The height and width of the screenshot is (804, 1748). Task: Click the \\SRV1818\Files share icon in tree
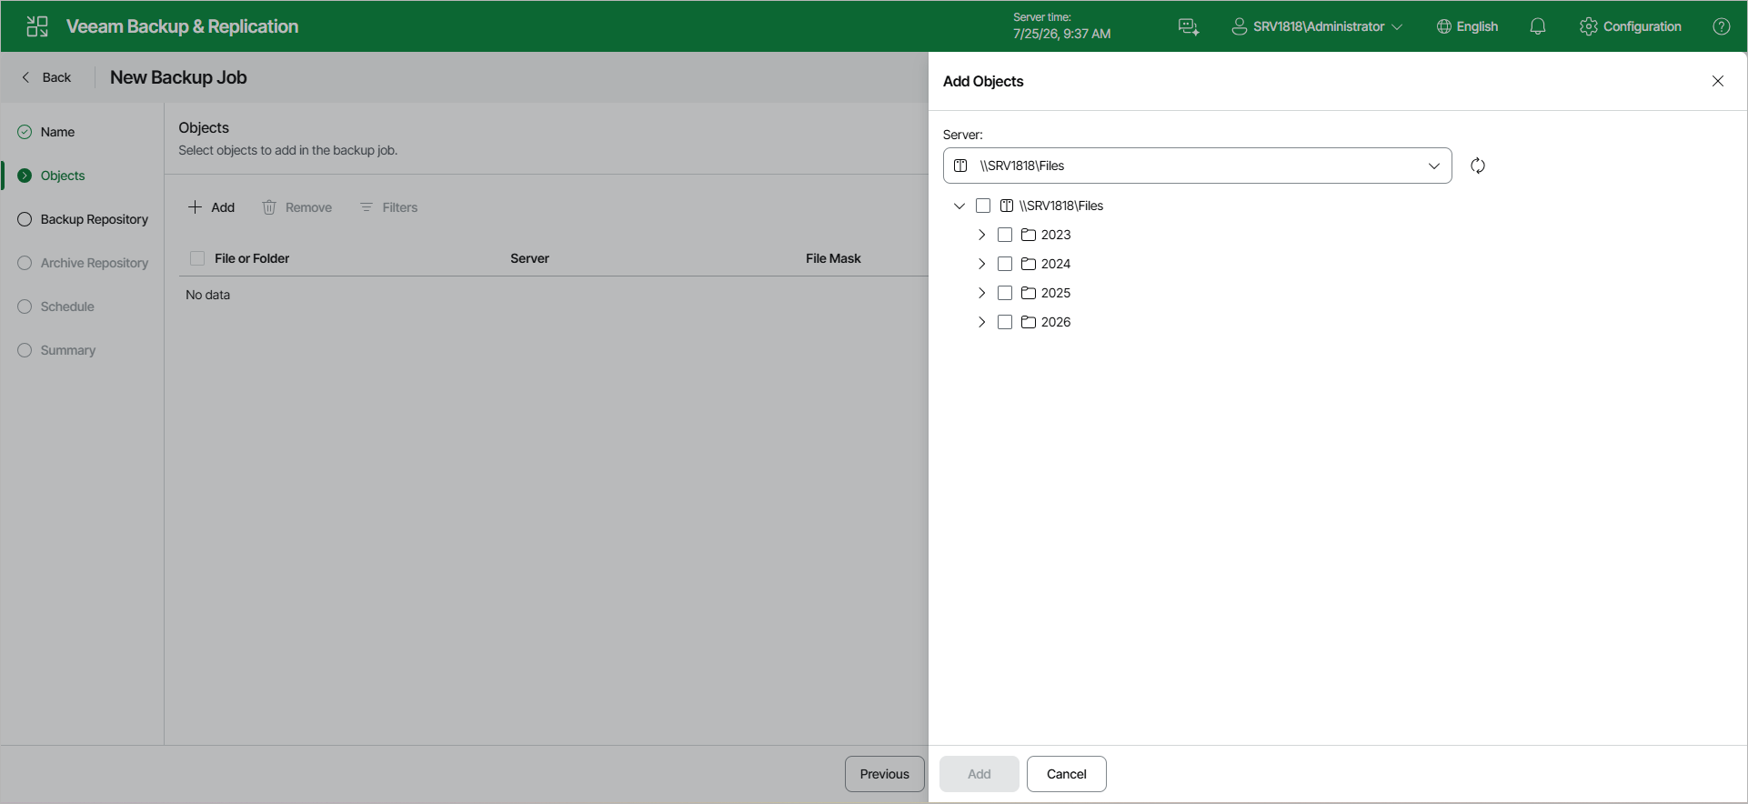point(1007,206)
